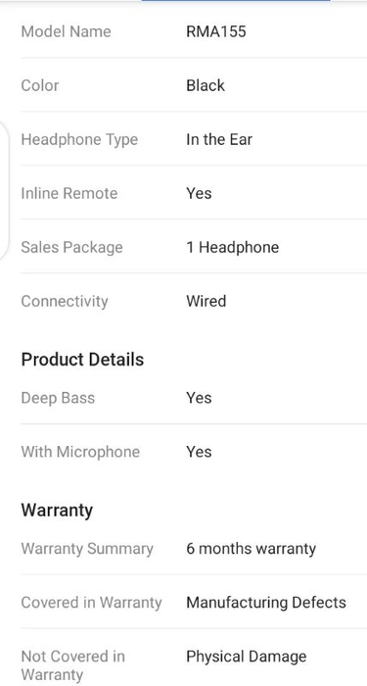Select the Physical Damage value

(247, 657)
